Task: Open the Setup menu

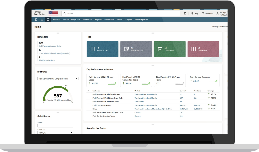Action: [x=119, y=20]
